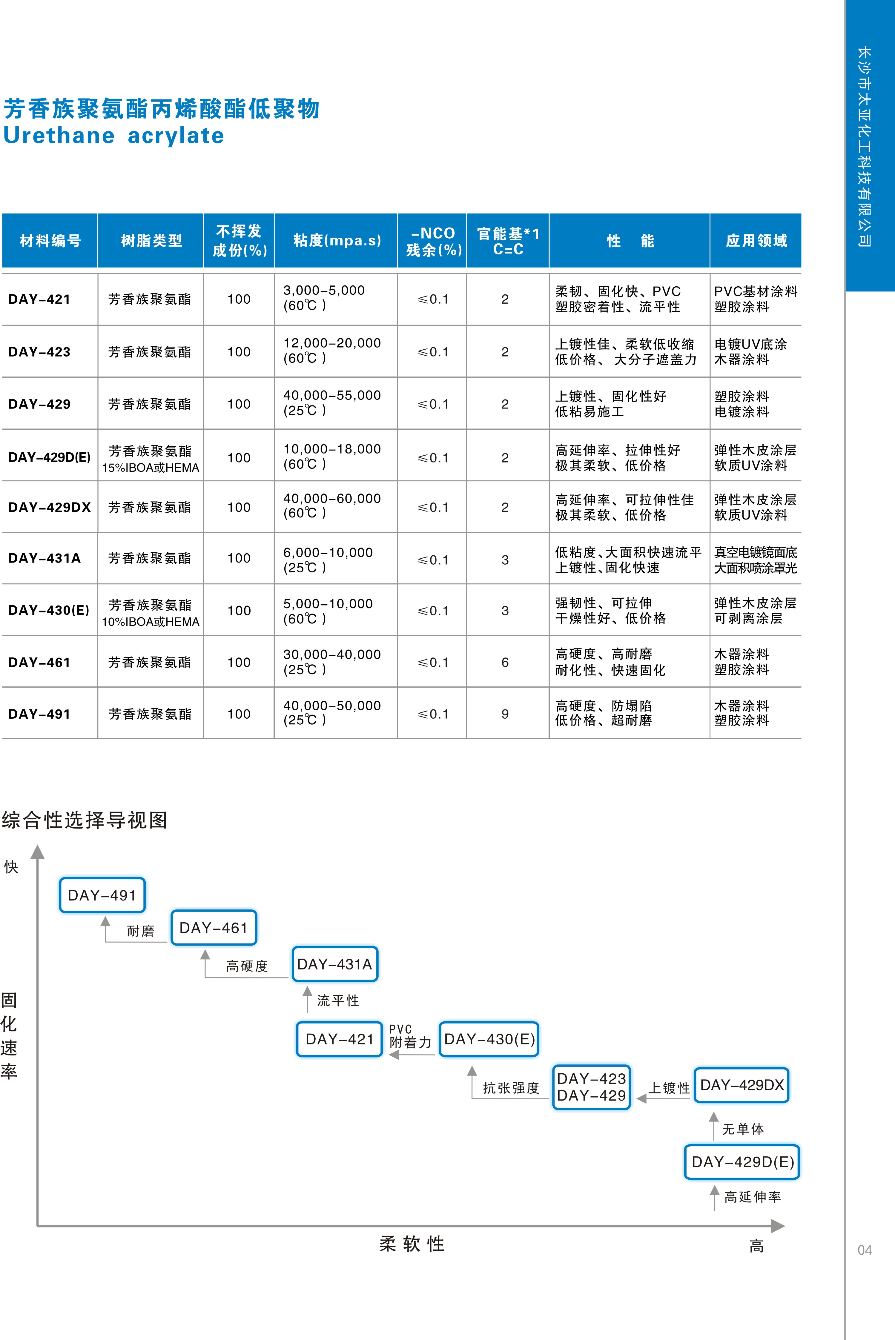Select the 高延伸率 label in the chart

click(752, 1197)
